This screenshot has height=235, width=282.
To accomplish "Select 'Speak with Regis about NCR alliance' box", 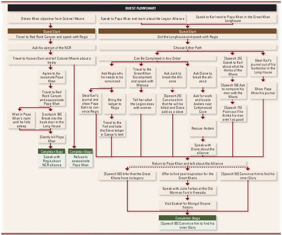I will tap(52, 161).
